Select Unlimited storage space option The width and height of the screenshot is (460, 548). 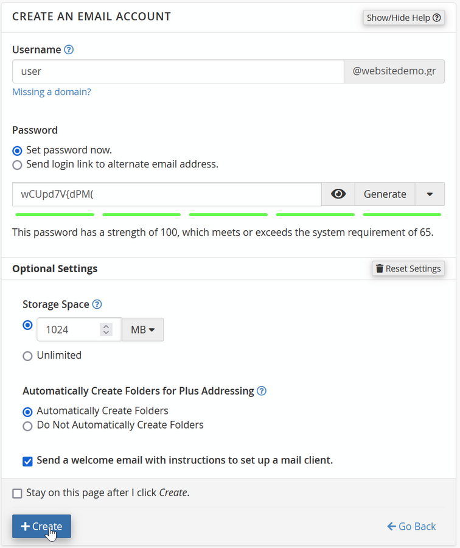(x=27, y=356)
